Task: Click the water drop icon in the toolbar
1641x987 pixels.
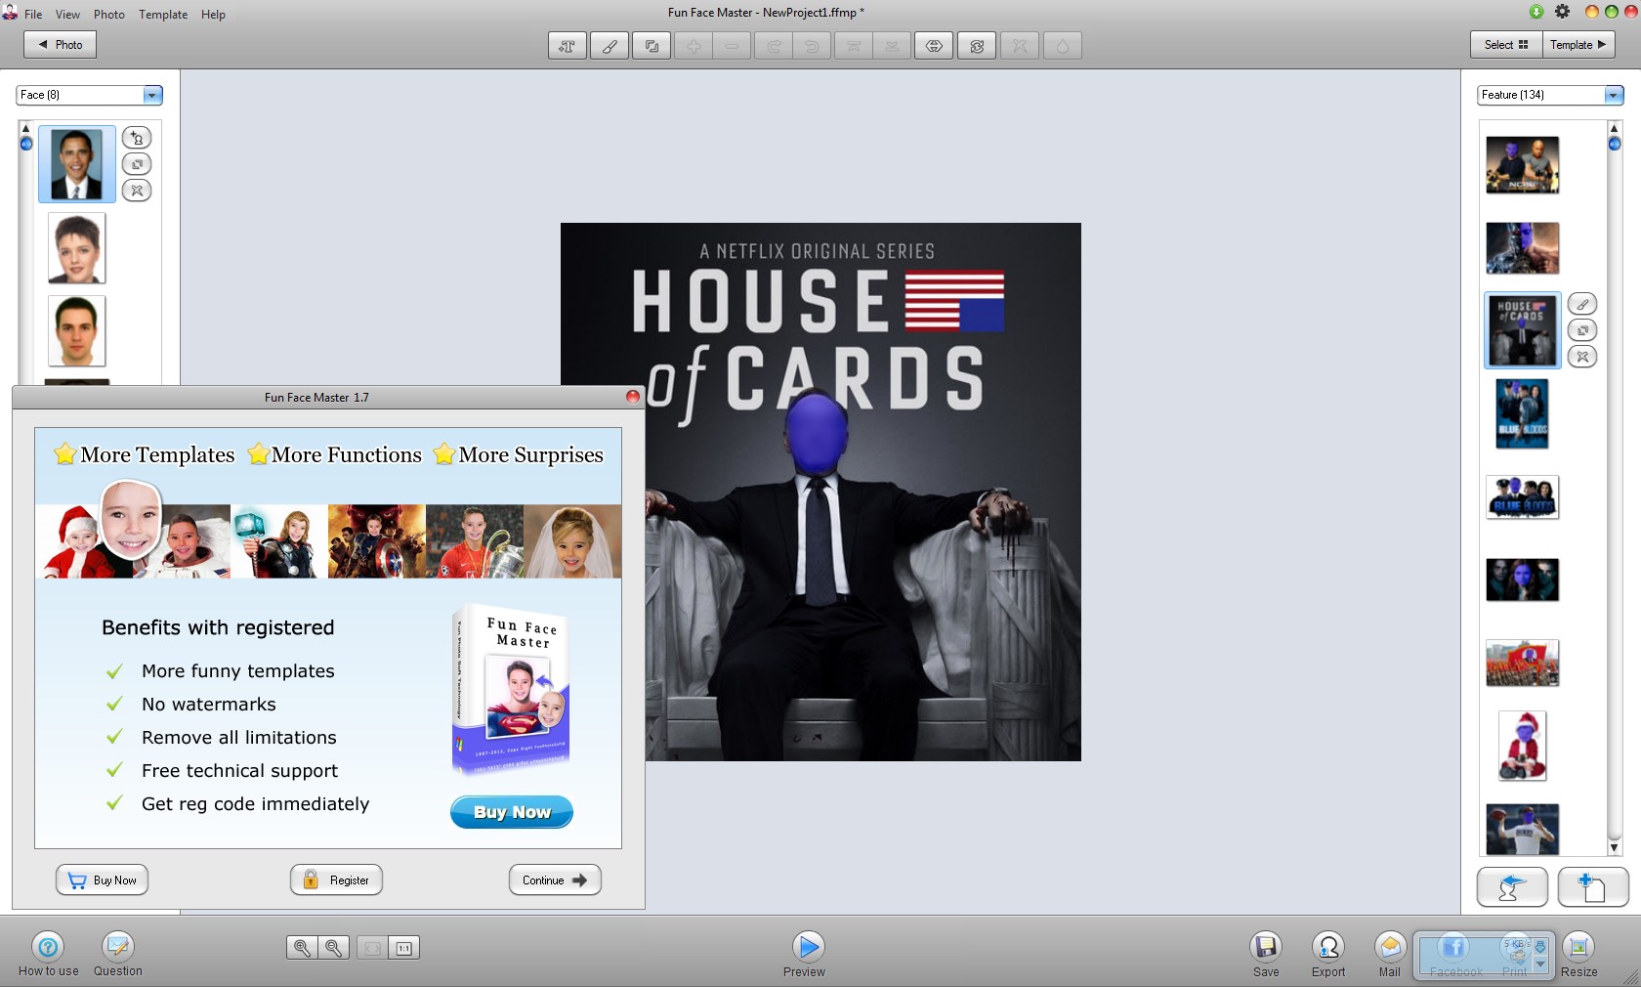Action: tap(1063, 46)
